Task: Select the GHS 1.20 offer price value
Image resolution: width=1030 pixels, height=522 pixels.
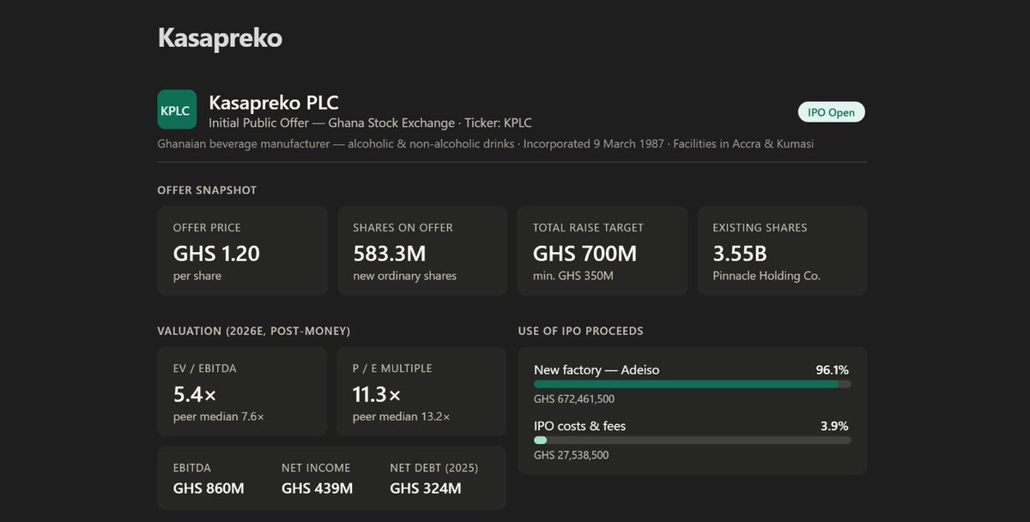Action: point(216,254)
